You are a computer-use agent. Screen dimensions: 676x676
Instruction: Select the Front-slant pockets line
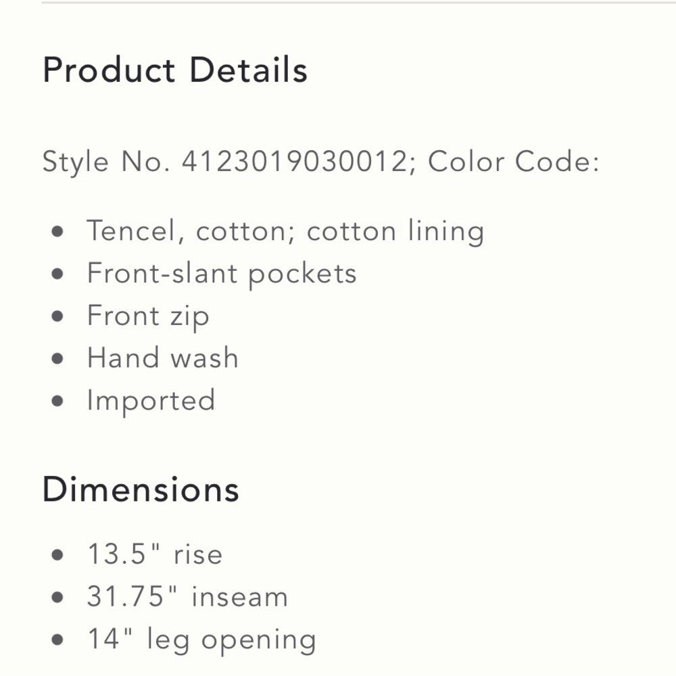[222, 274]
